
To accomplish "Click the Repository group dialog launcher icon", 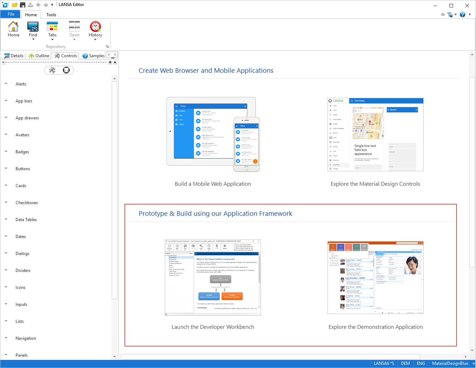I will coord(107,47).
